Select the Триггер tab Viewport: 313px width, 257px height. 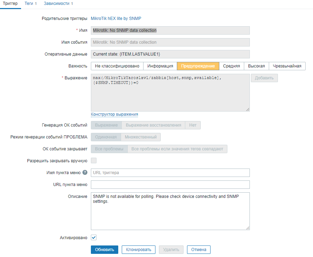click(x=10, y=3)
